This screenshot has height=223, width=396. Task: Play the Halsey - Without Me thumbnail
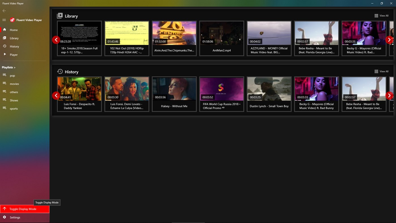point(174,88)
